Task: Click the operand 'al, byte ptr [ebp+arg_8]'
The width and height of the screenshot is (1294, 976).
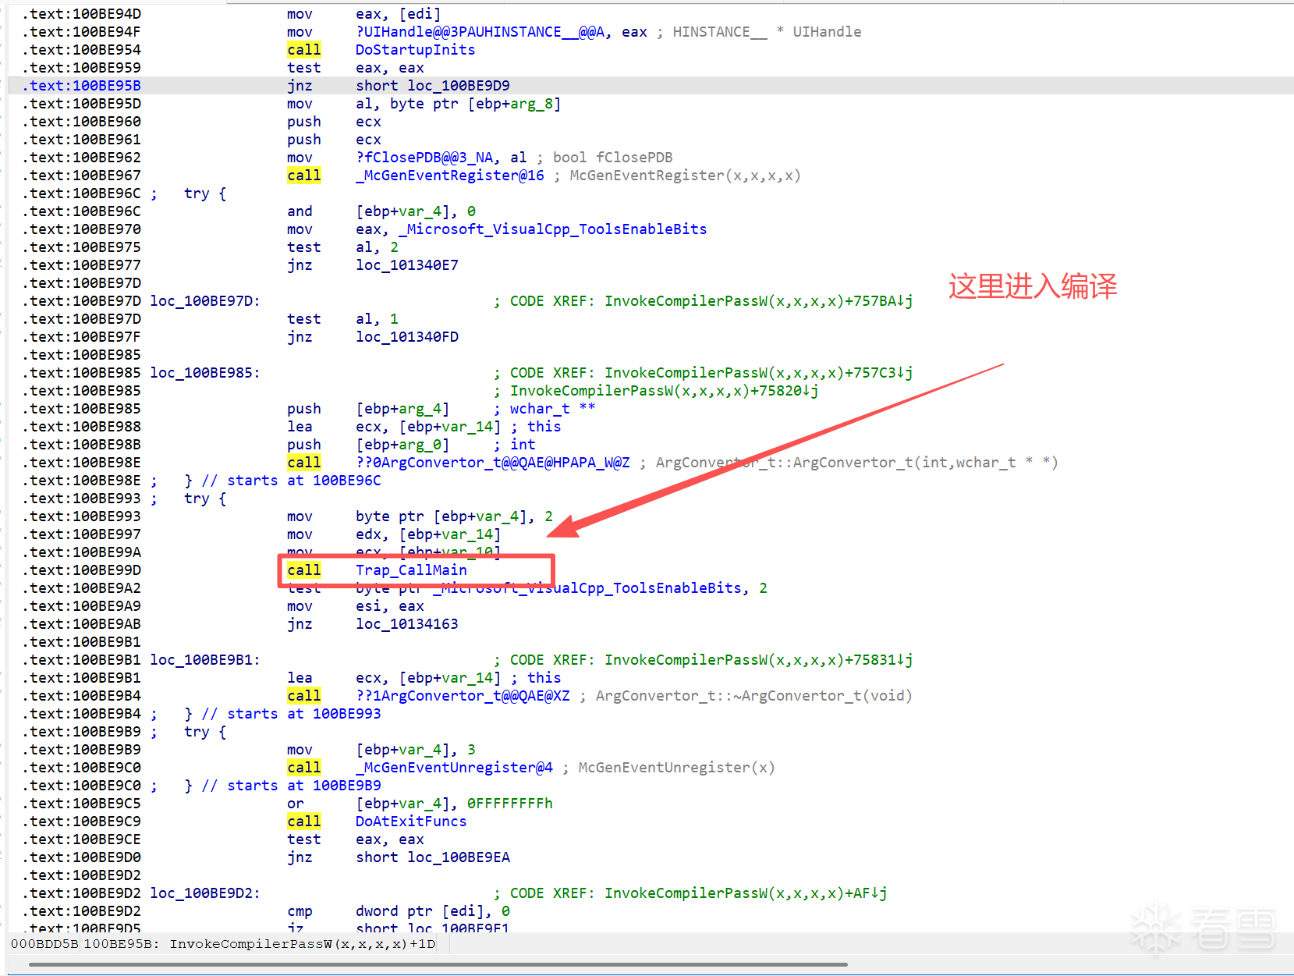Action: (x=459, y=104)
